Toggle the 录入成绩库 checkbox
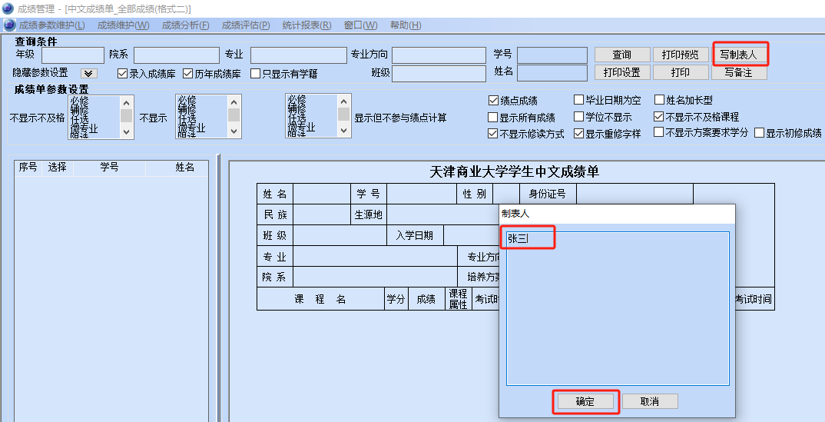Viewport: 825px width, 422px height. pos(122,74)
